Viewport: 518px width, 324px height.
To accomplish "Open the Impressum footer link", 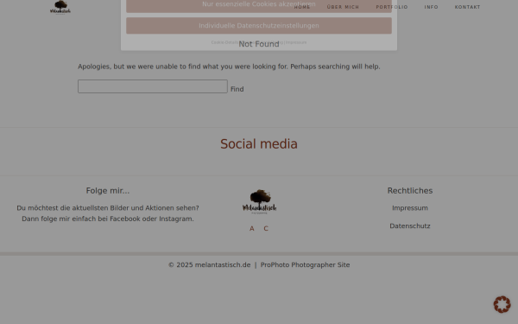I will pos(410,208).
